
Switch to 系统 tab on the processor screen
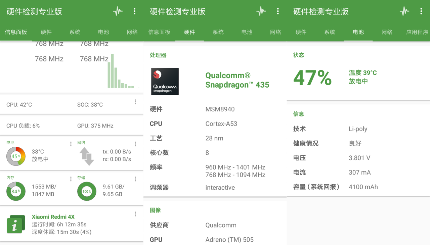pos(218,32)
